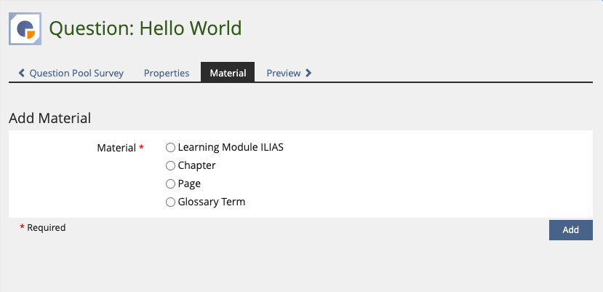The height and width of the screenshot is (292, 603).
Task: Select the Glossary Term radio button
Action: coord(171,202)
